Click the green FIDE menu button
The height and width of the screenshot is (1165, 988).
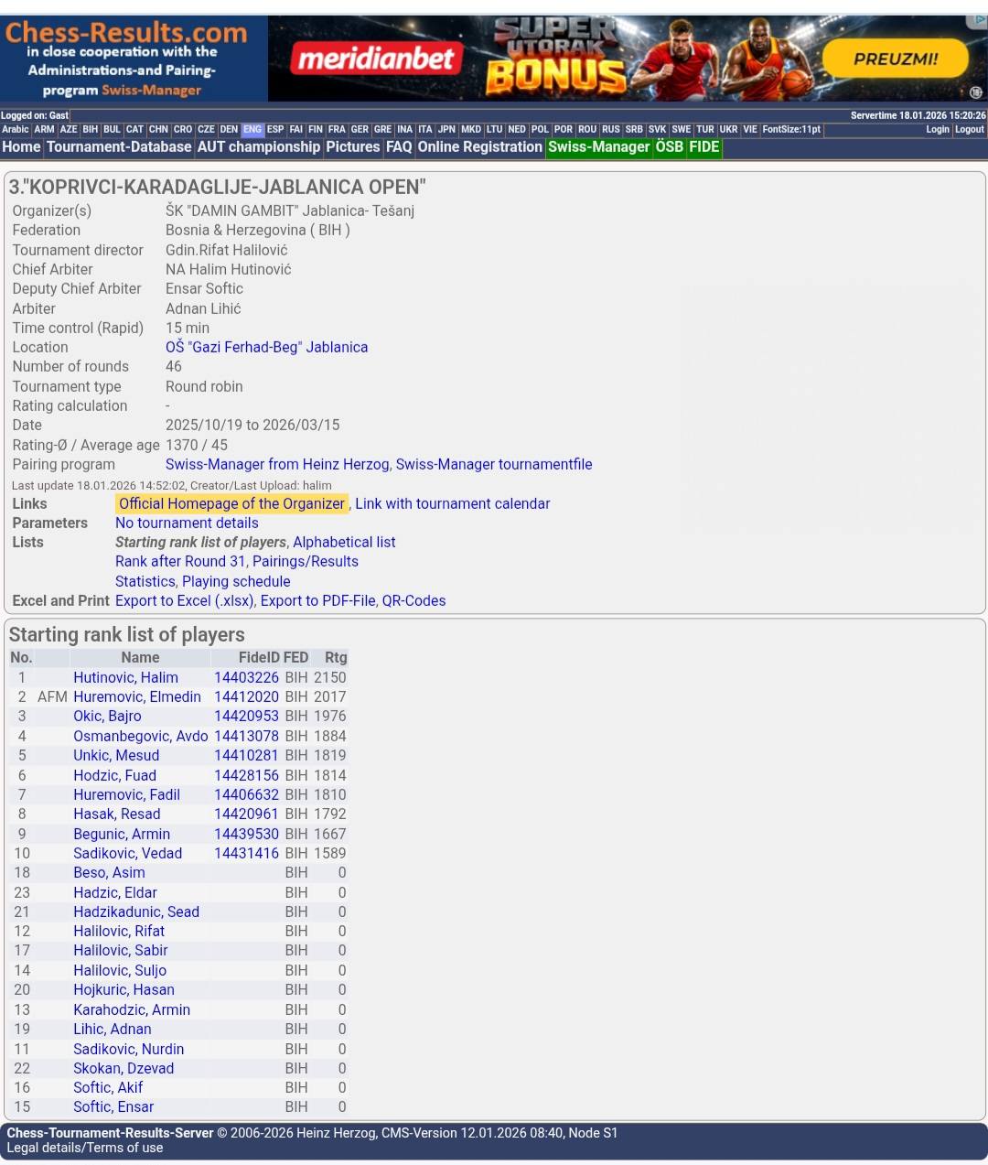pyautogui.click(x=703, y=147)
